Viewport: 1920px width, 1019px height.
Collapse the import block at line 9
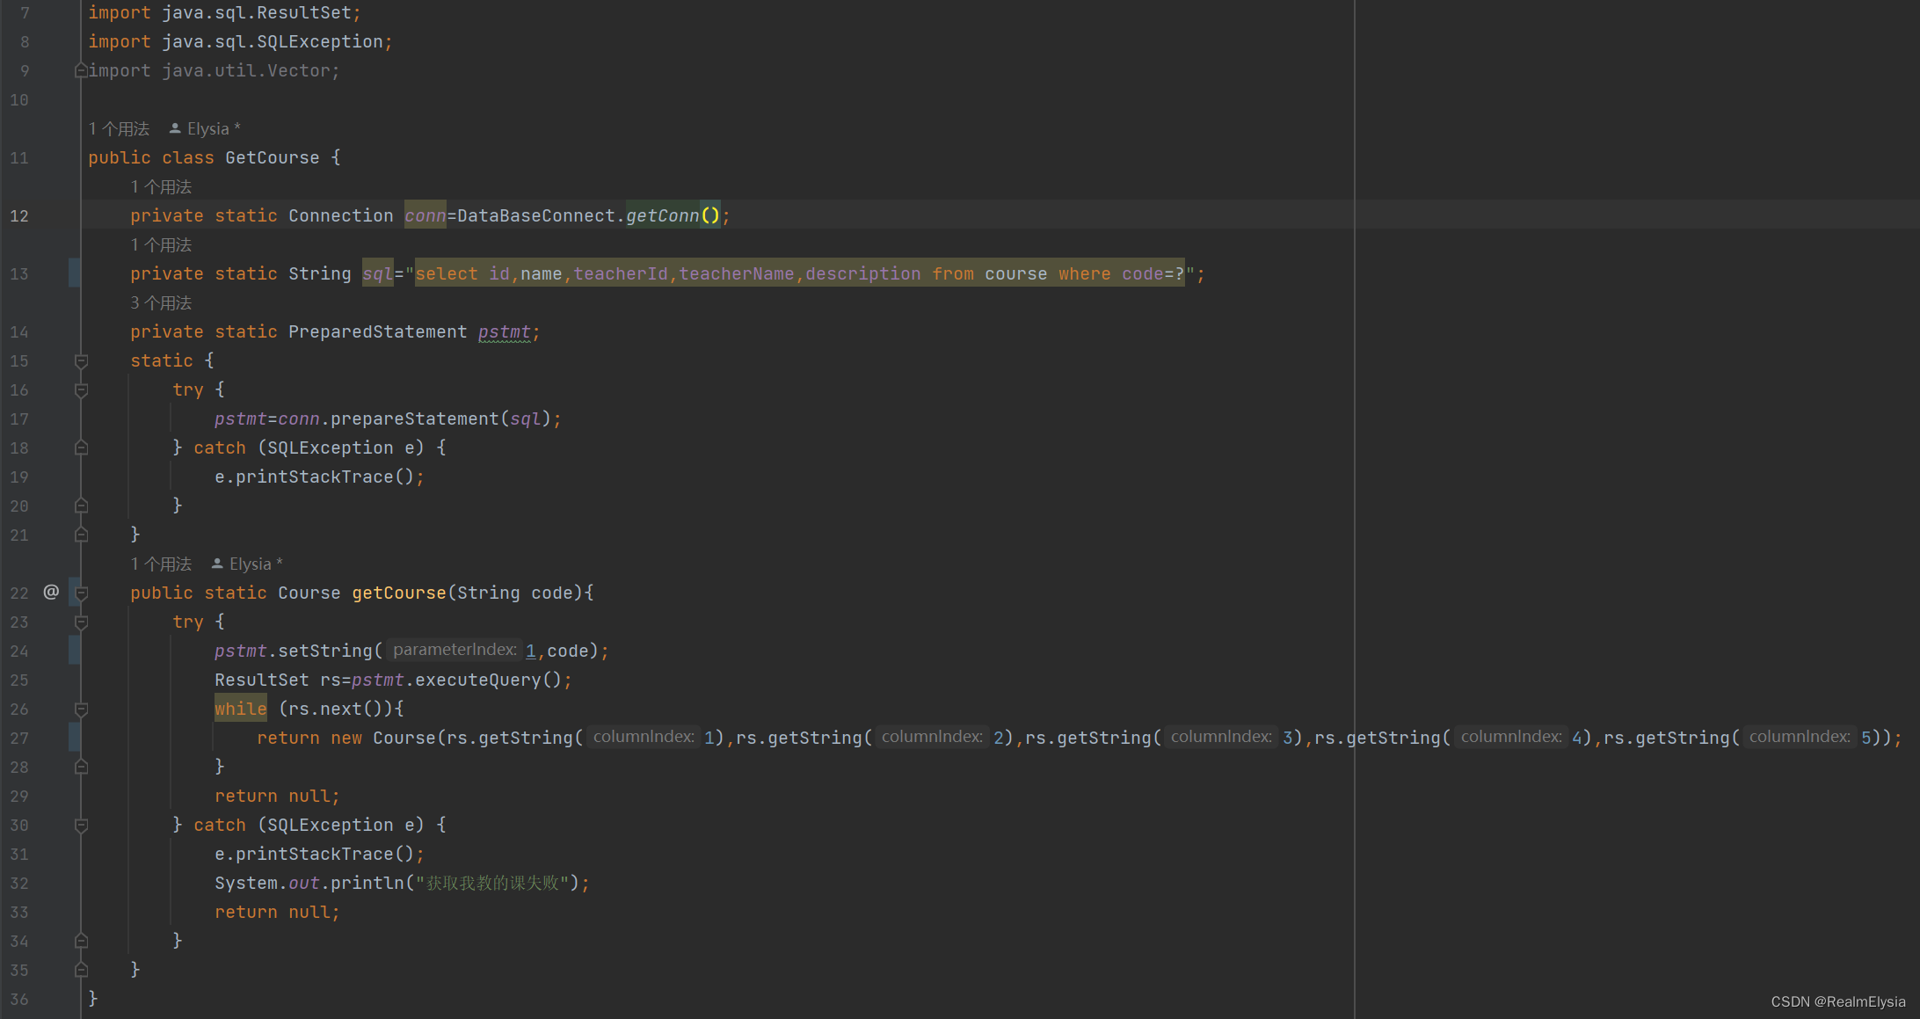[81, 70]
